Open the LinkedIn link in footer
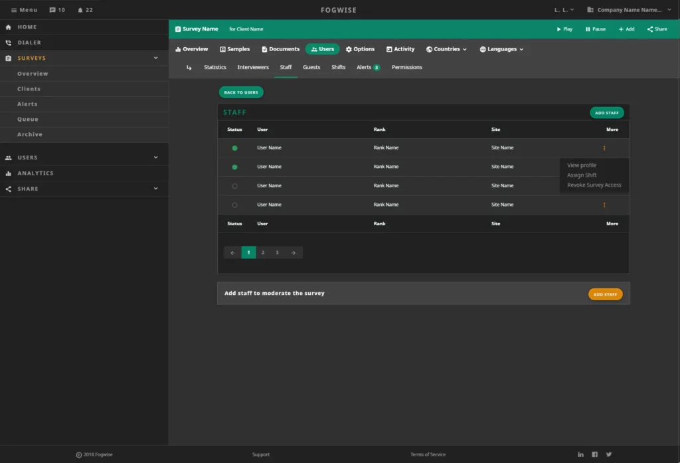Viewport: 680px width, 463px height. (x=580, y=454)
